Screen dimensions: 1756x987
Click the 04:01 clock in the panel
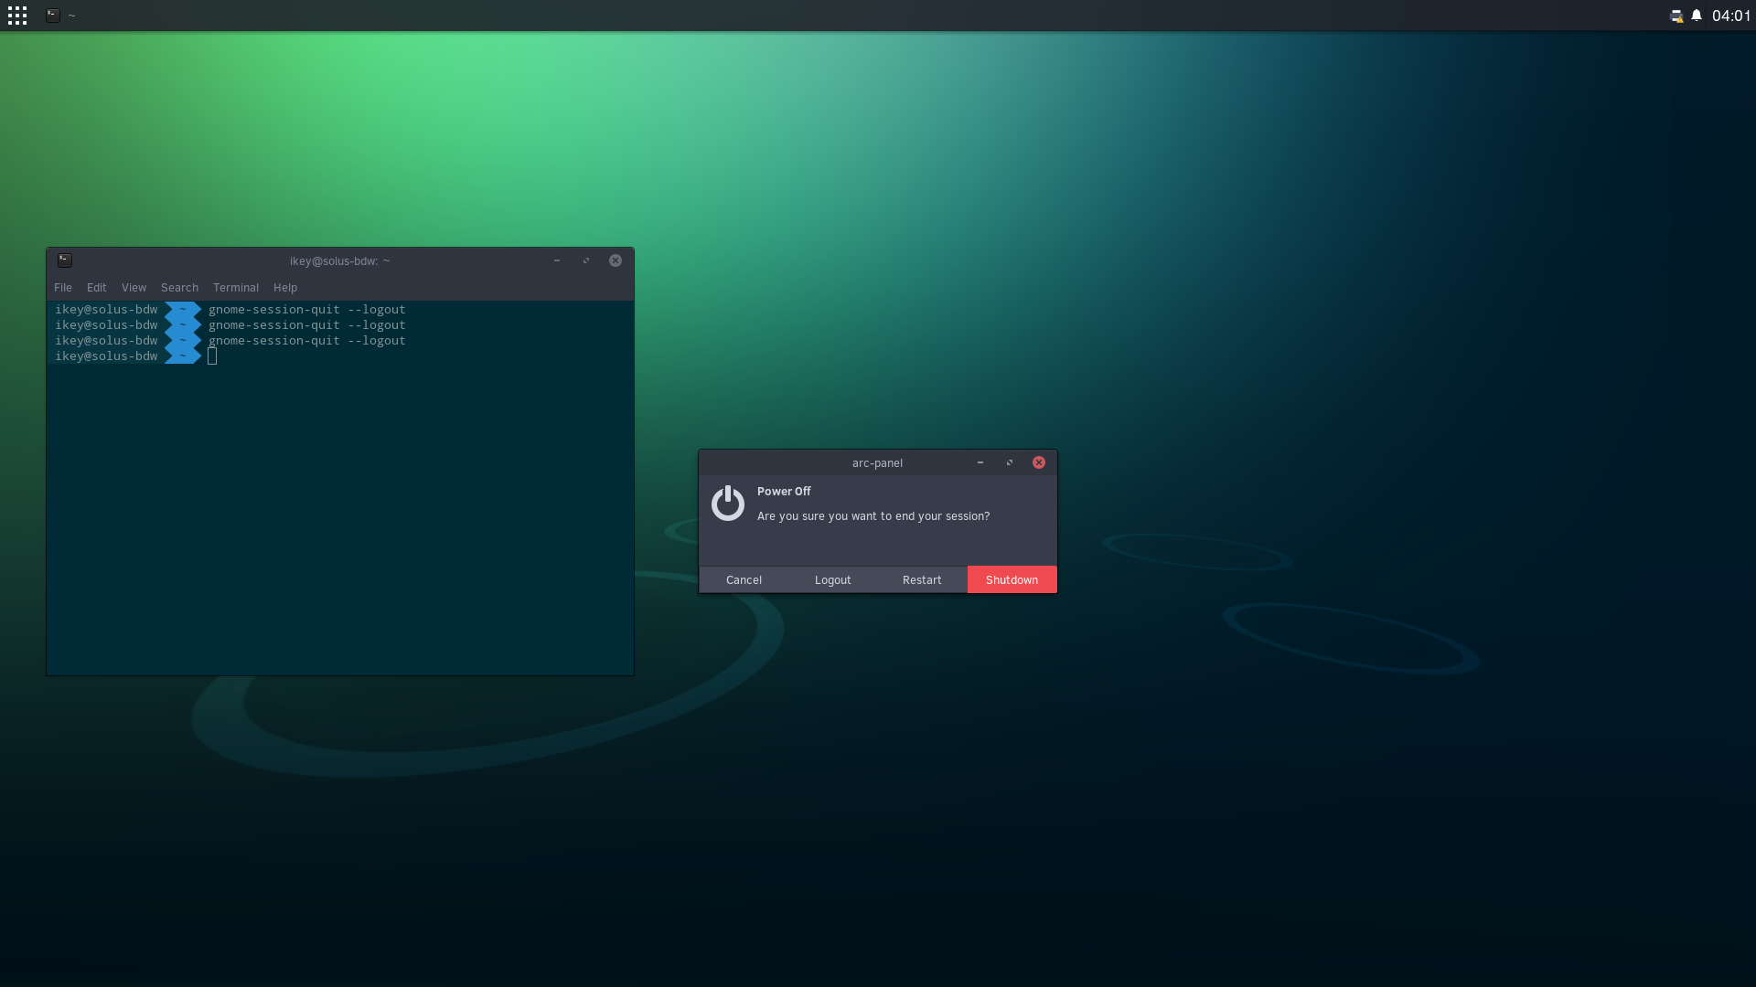1731,16
